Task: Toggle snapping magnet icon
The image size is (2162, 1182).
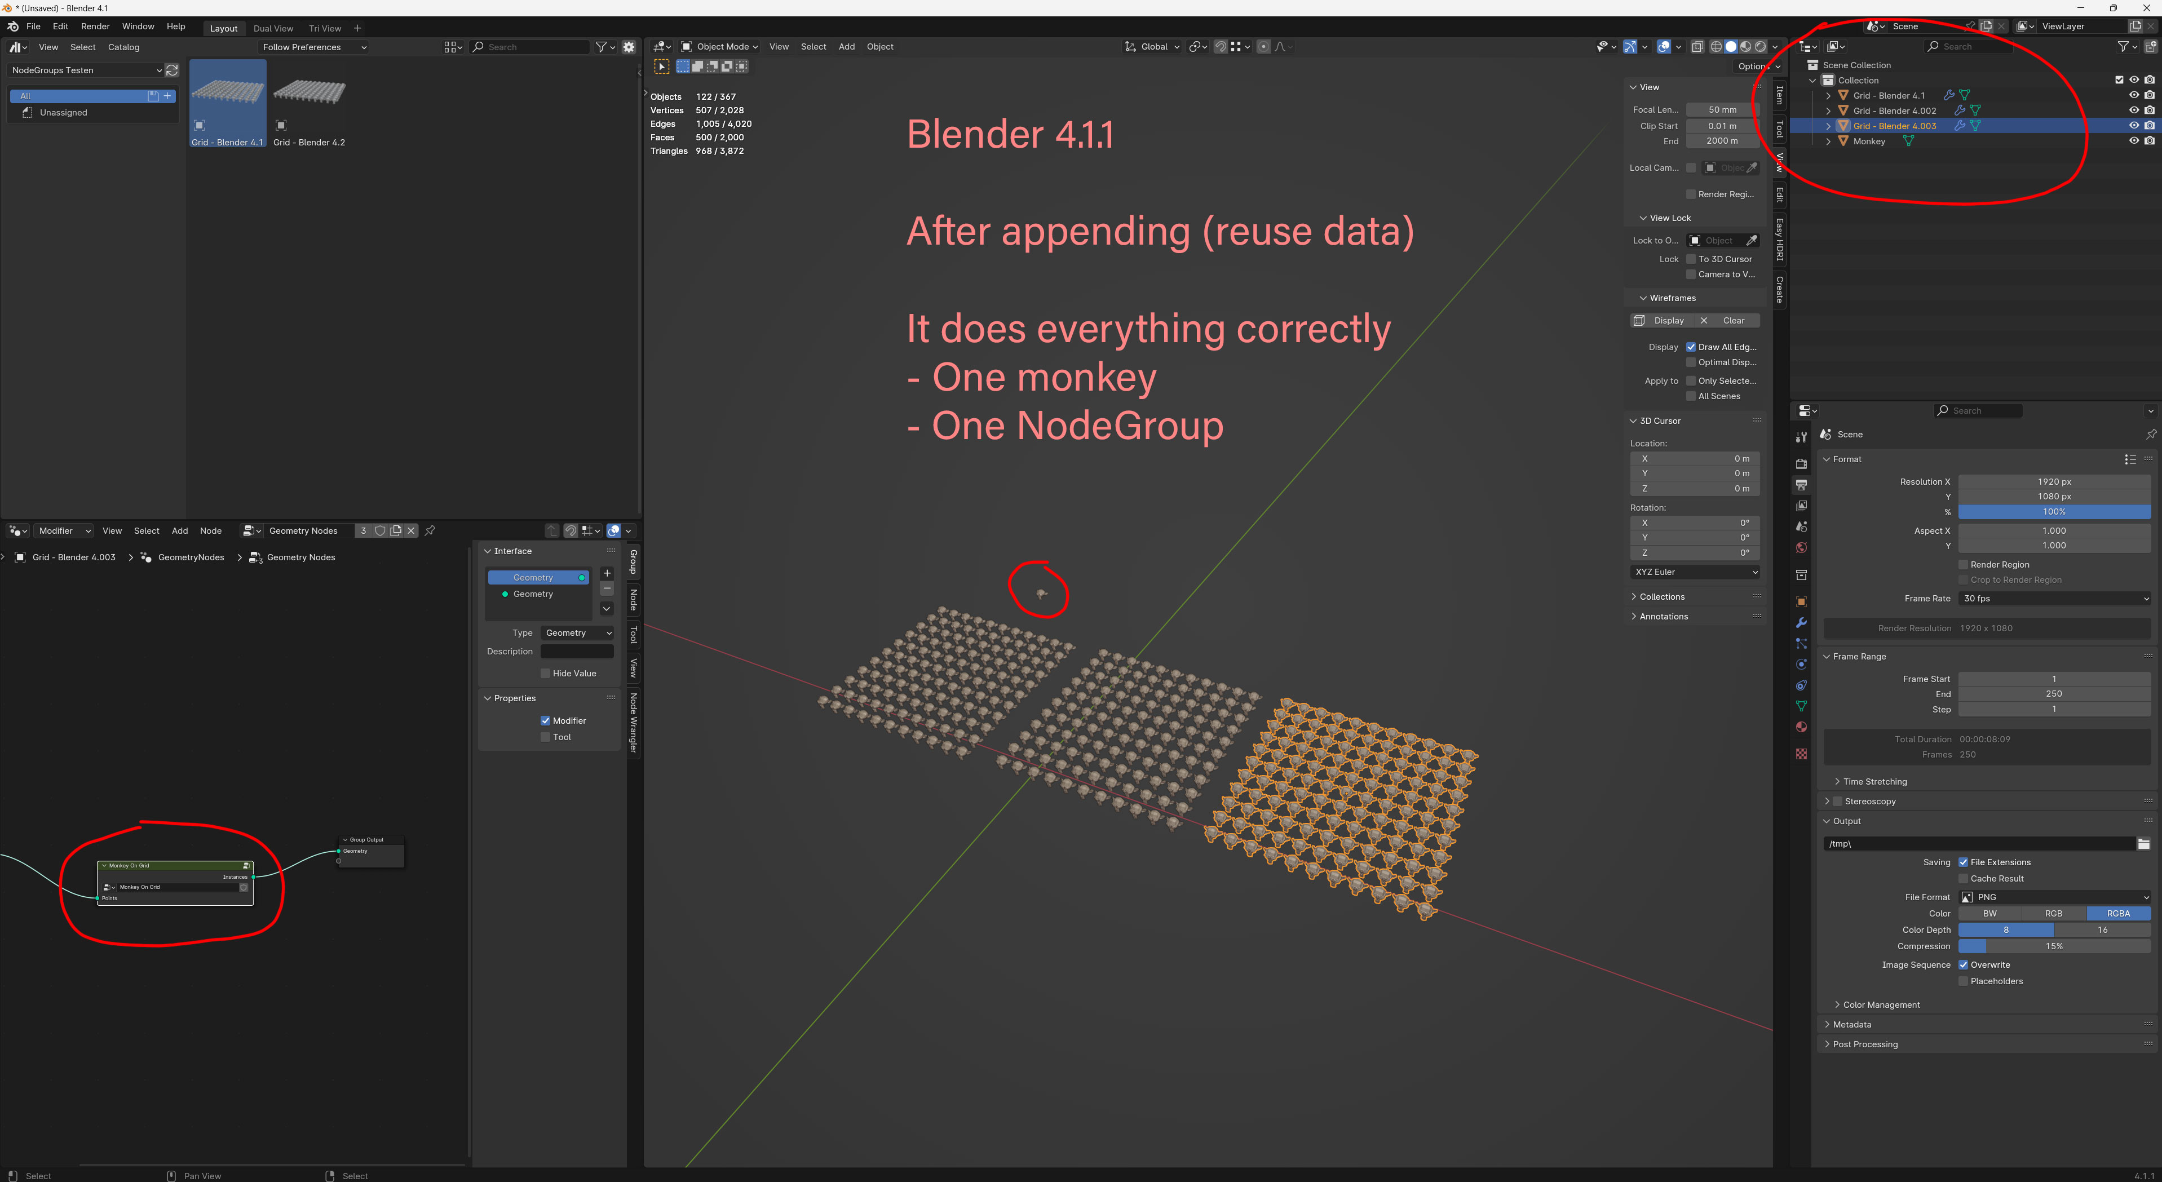Action: click(x=1221, y=47)
